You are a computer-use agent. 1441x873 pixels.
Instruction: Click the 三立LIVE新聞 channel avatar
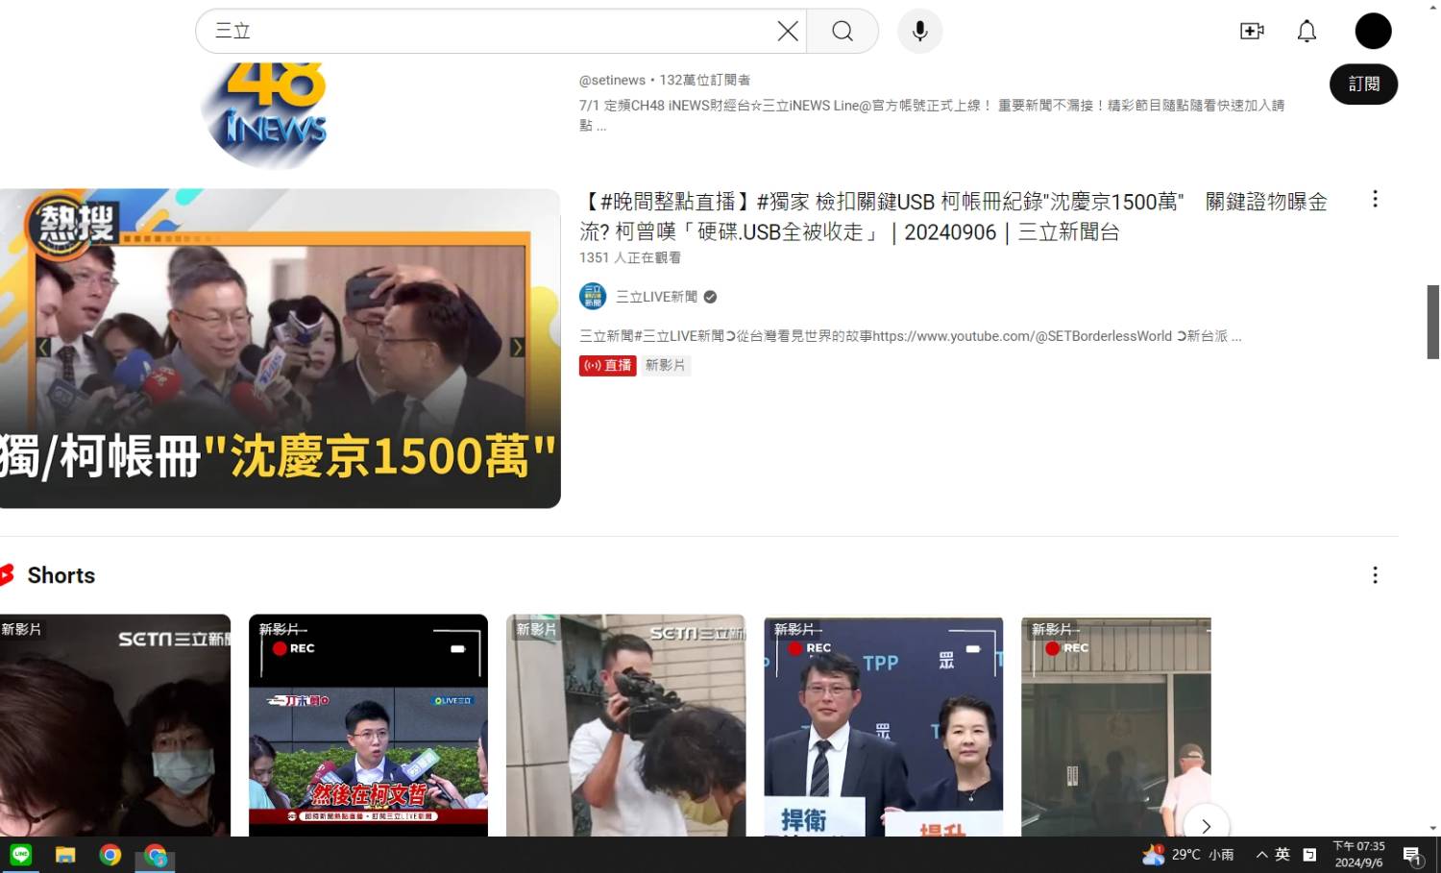tap(593, 297)
